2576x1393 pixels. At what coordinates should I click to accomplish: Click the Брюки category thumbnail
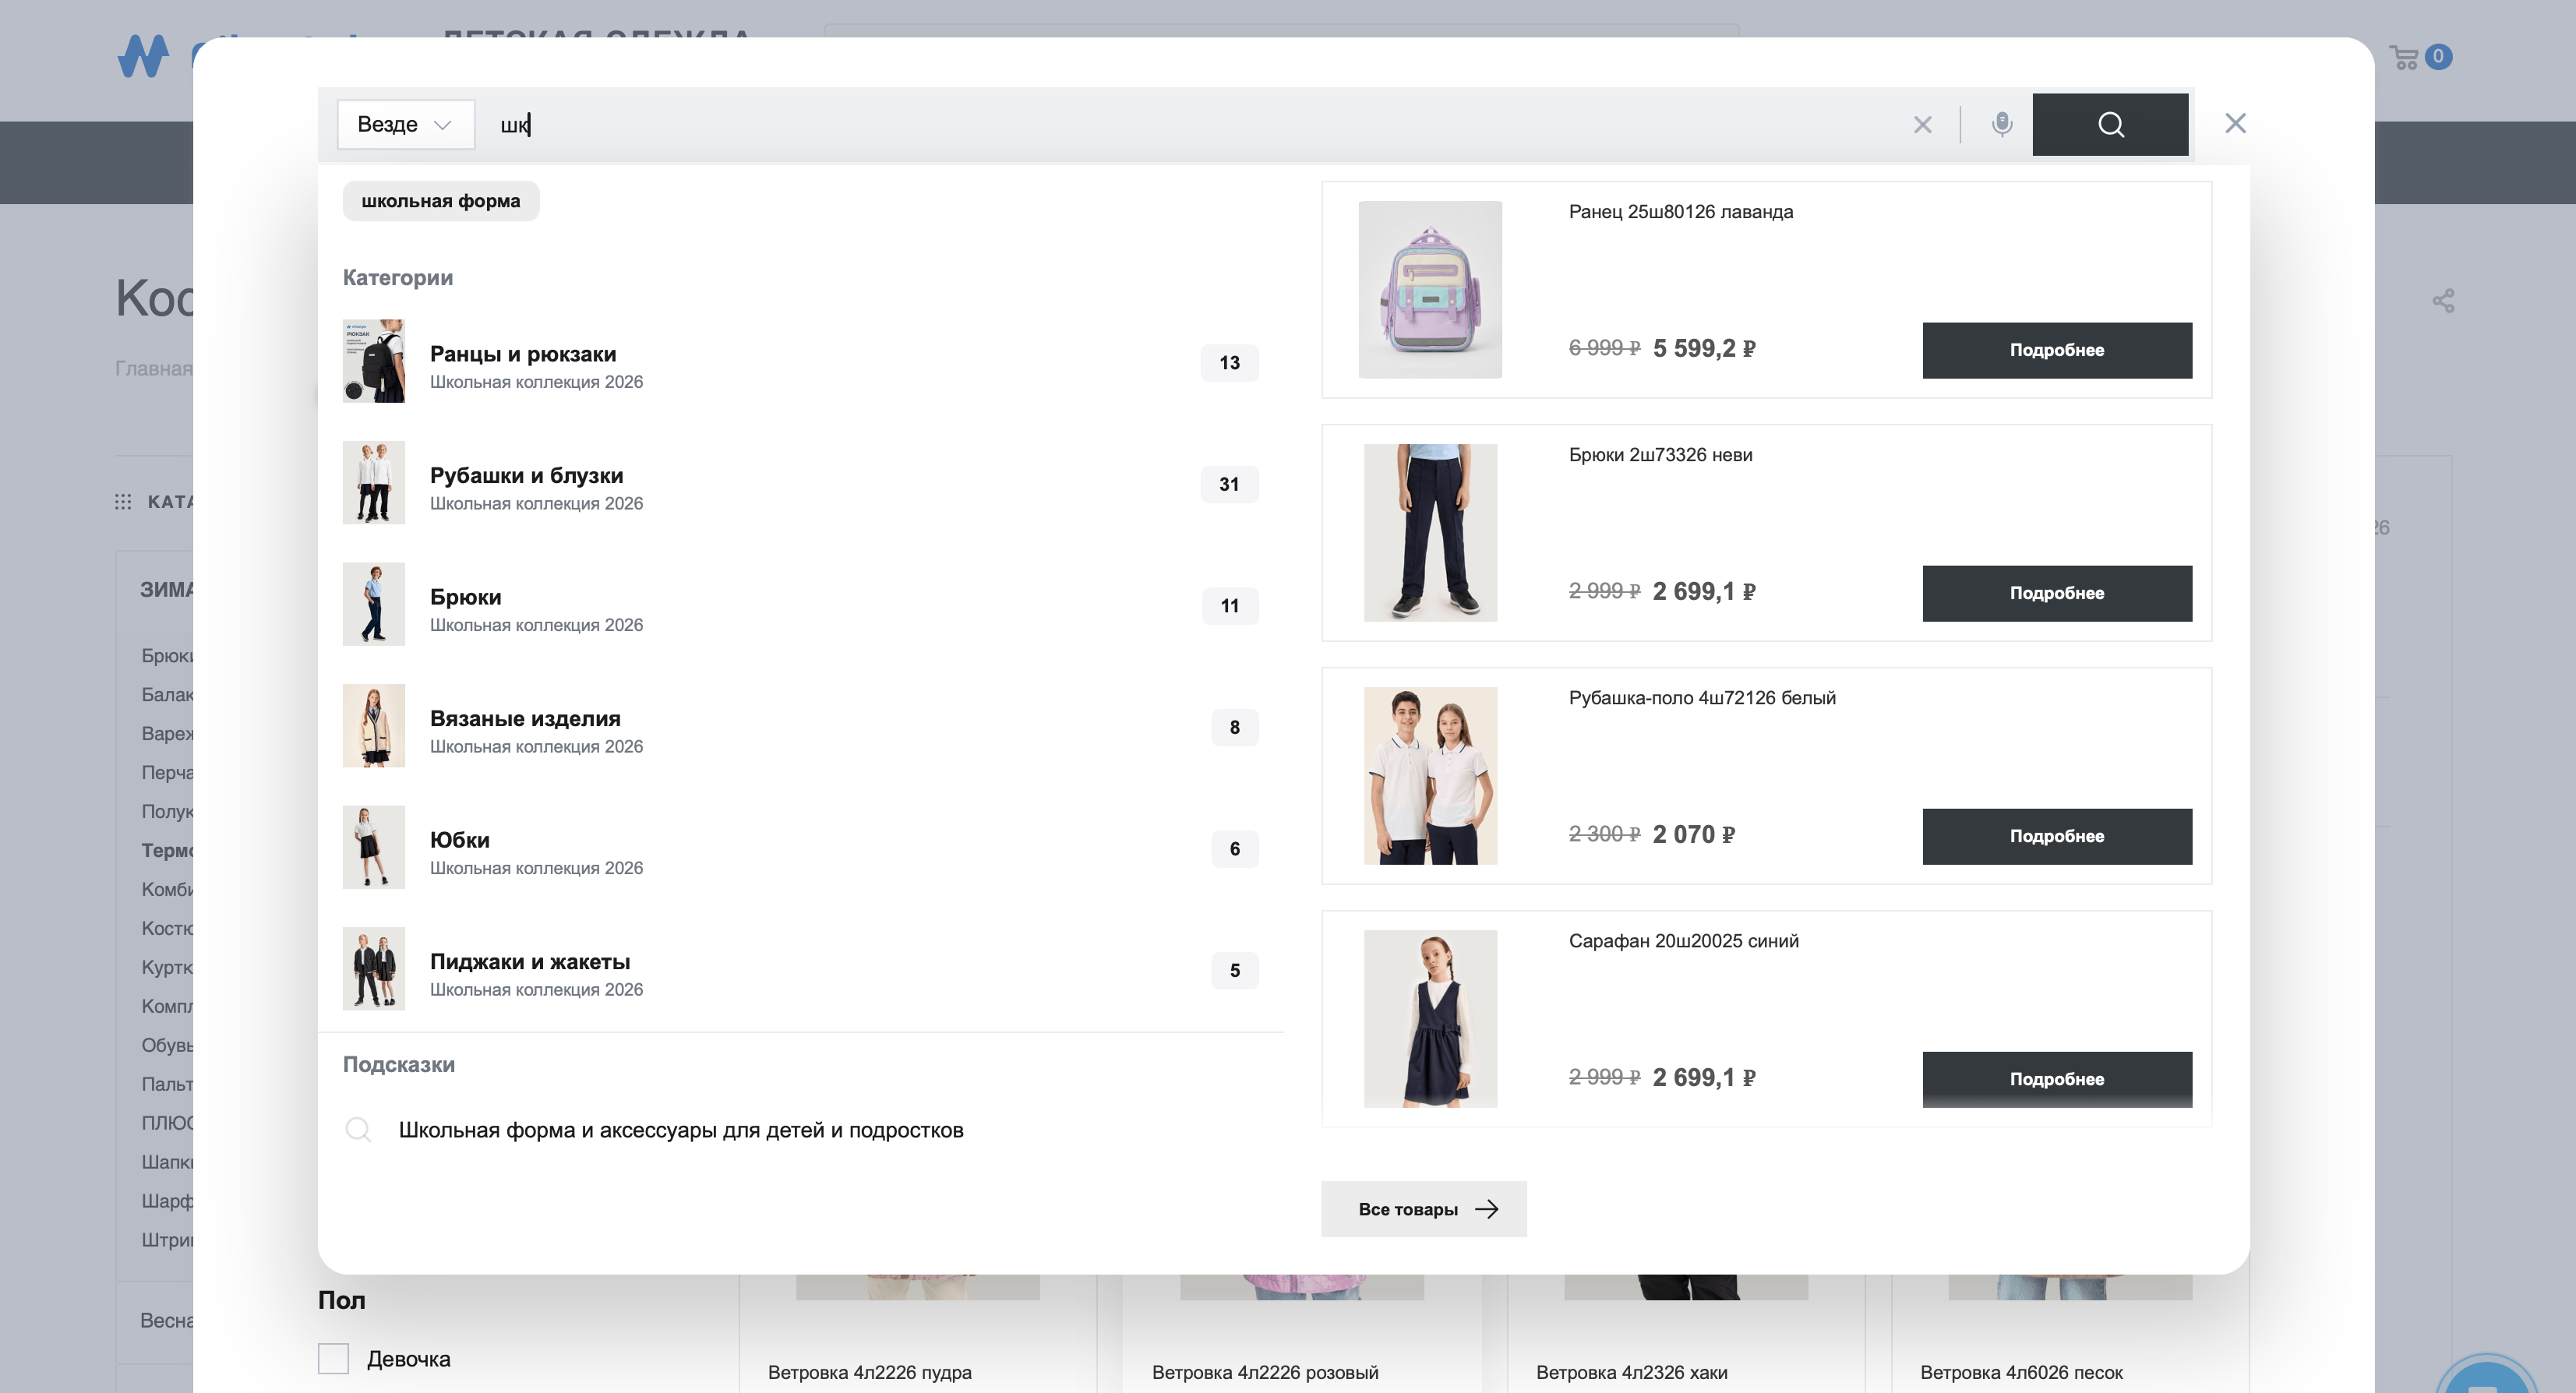[374, 605]
